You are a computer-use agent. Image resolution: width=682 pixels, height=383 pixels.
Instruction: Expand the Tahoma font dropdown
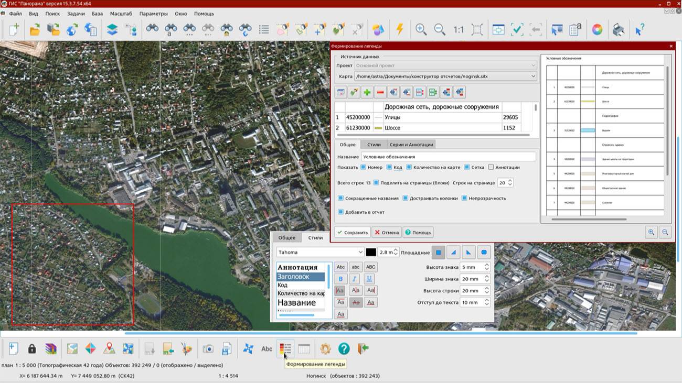point(359,253)
